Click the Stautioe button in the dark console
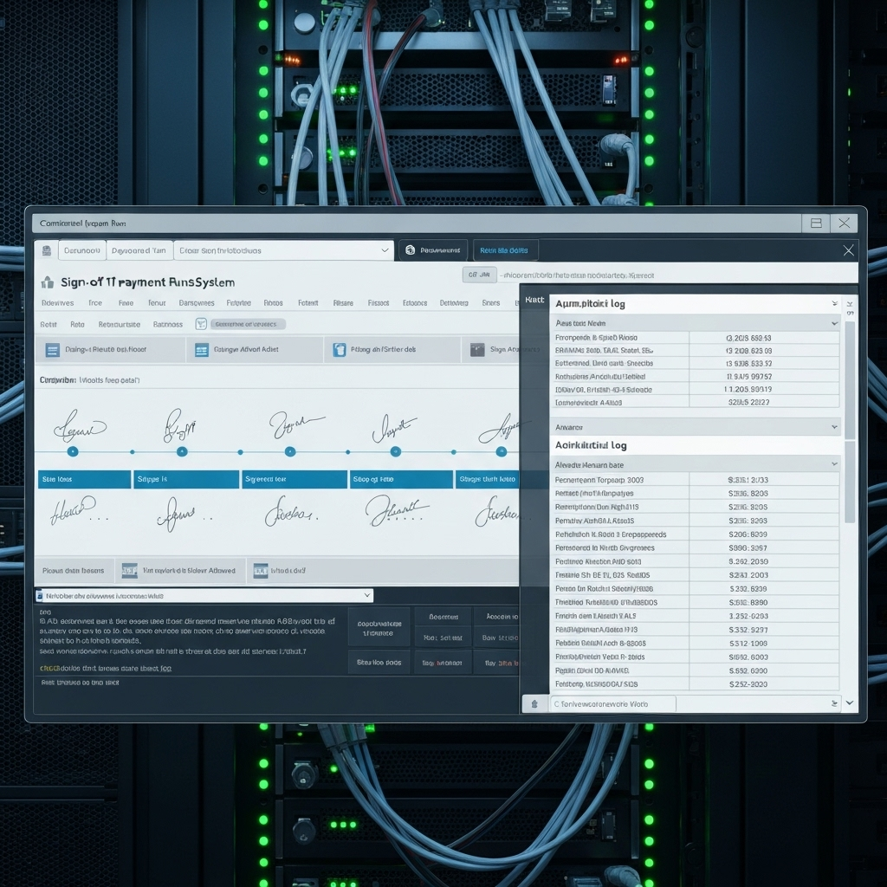This screenshot has width=887, height=887. pyautogui.click(x=379, y=663)
